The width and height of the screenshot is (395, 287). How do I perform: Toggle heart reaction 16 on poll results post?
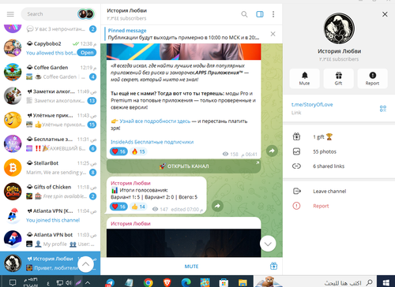pos(118,207)
